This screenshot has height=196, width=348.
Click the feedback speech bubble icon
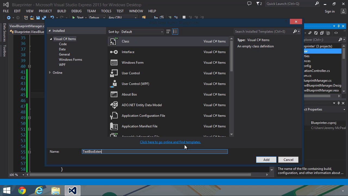249,4
